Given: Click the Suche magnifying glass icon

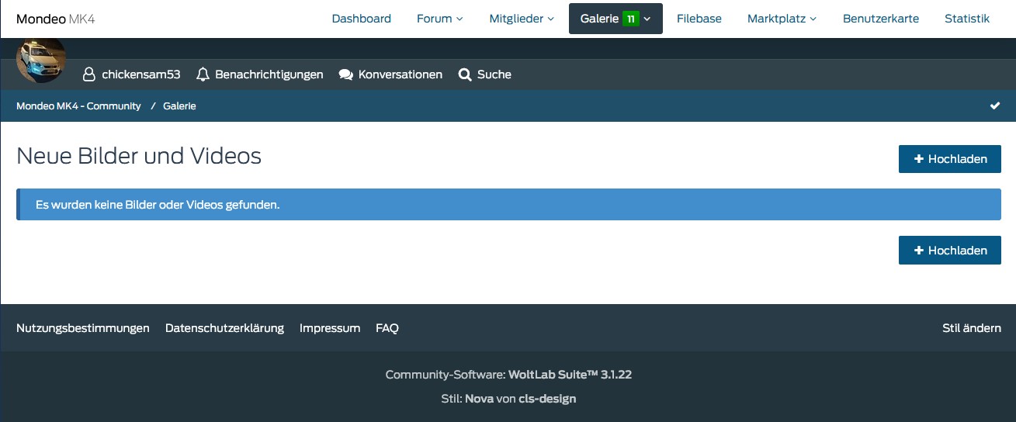Looking at the screenshot, I should (465, 74).
